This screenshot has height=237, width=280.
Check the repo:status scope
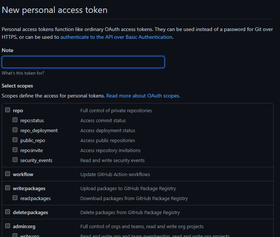coord(15,120)
